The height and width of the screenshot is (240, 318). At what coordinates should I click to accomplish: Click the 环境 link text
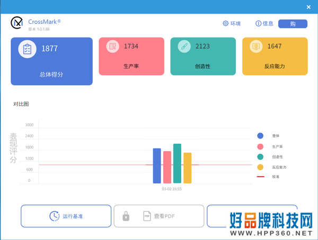[x=235, y=24]
